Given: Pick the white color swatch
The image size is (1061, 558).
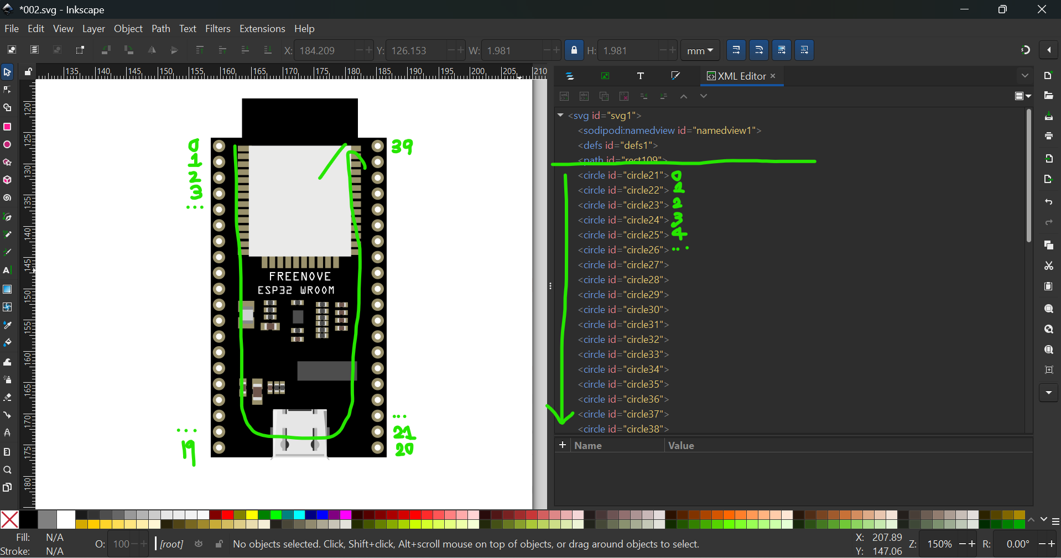Looking at the screenshot, I should pos(66,520).
